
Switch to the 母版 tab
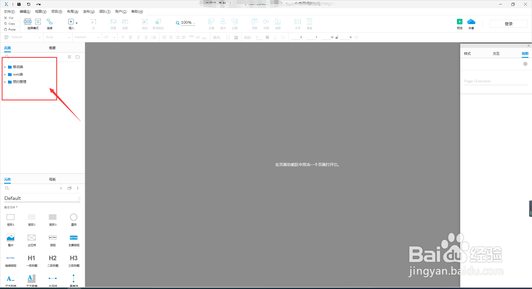[x=52, y=179]
